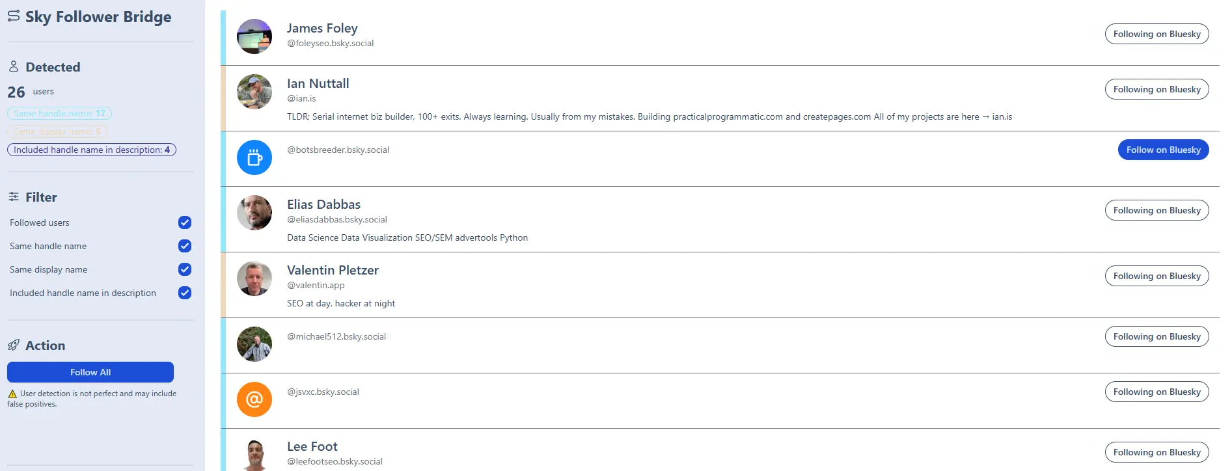The image size is (1232, 471).
Task: Open Elias Dabbas avatar photo
Action: tap(254, 213)
